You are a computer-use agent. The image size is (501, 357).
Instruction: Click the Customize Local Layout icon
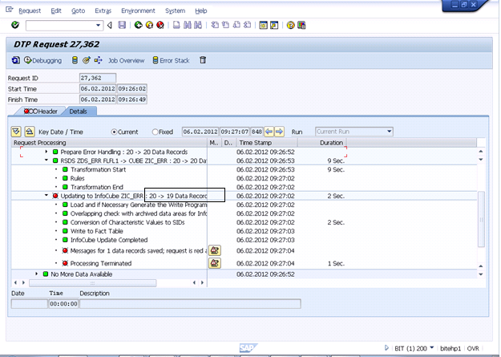(x=301, y=25)
